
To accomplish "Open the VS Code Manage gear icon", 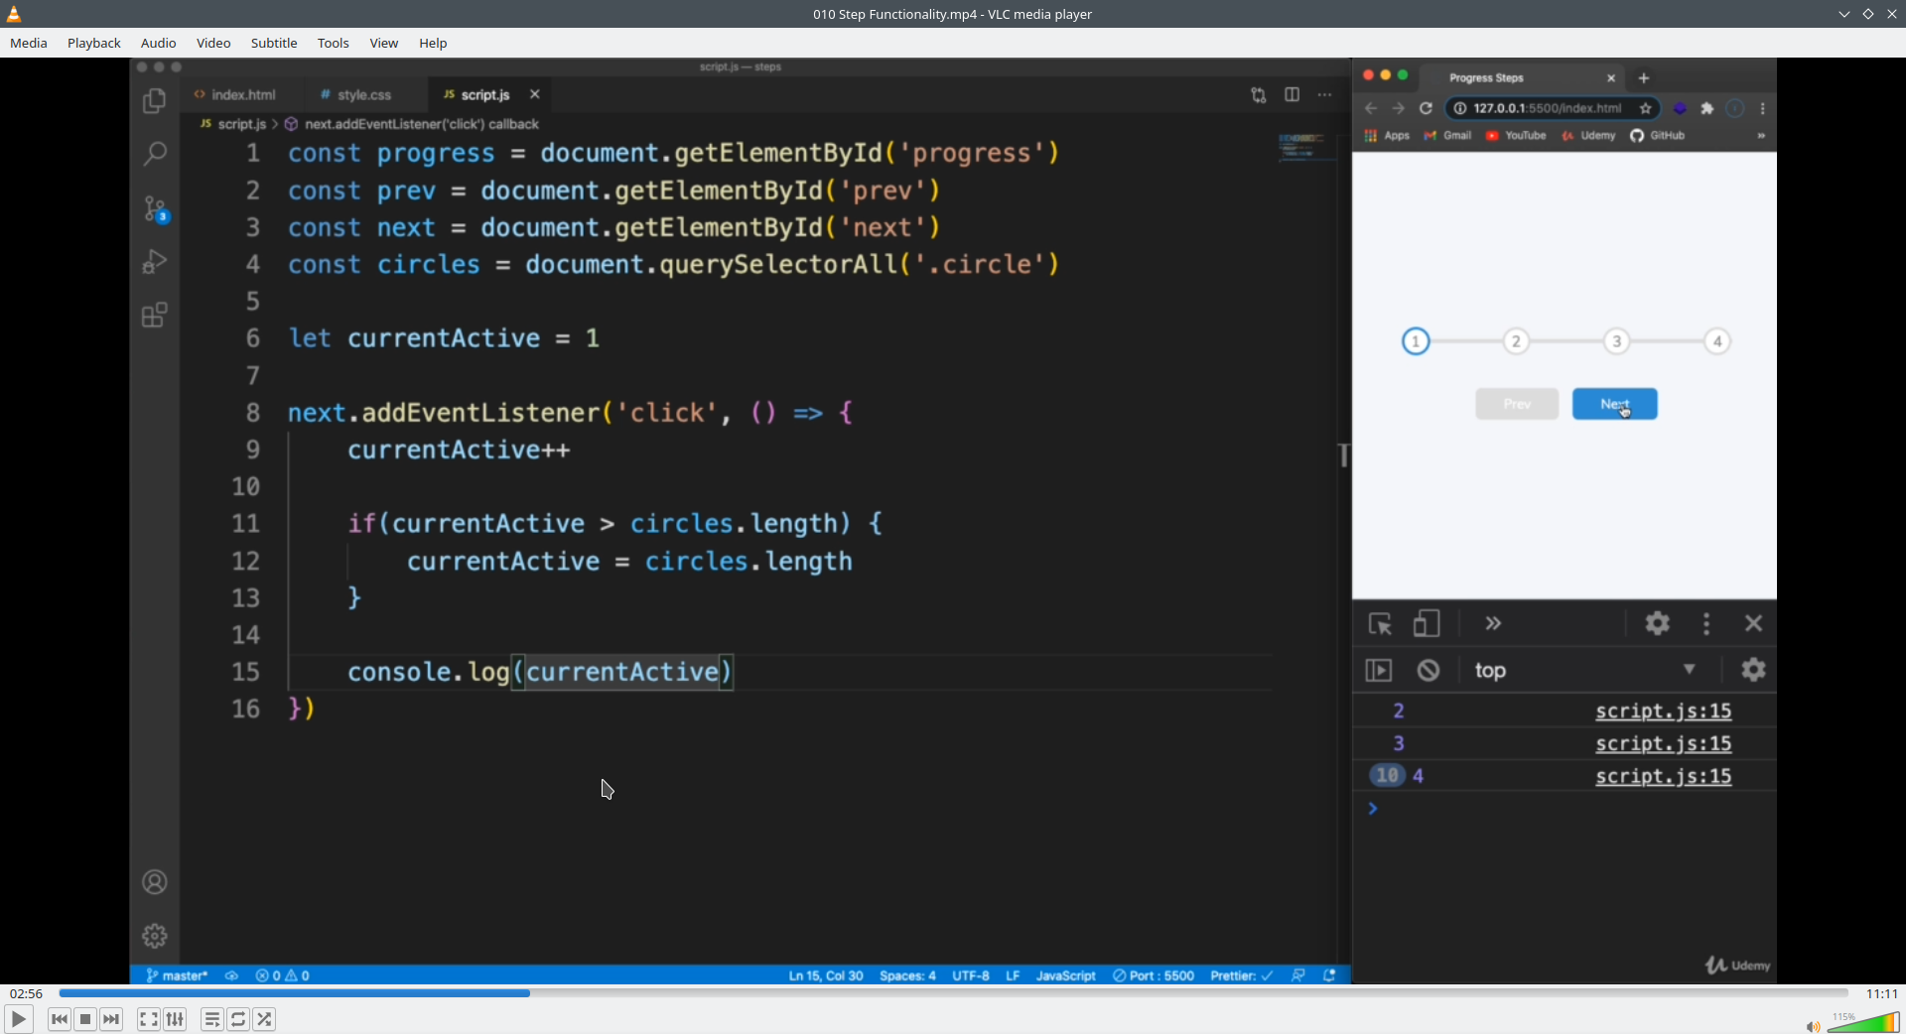I will point(155,936).
